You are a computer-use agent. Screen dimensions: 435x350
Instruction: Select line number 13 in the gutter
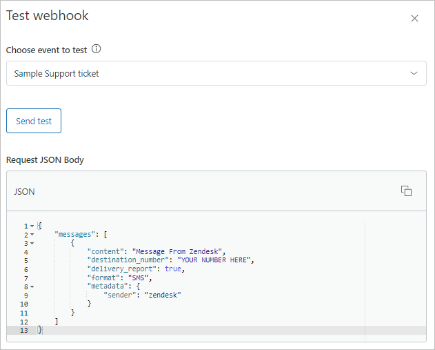tap(24, 330)
